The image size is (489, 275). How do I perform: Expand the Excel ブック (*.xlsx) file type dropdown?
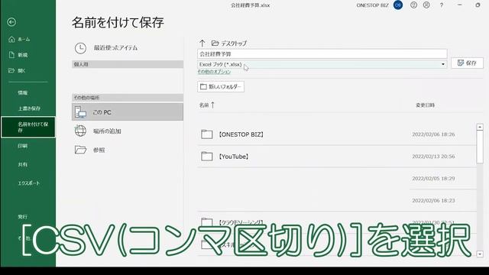pyautogui.click(x=322, y=64)
